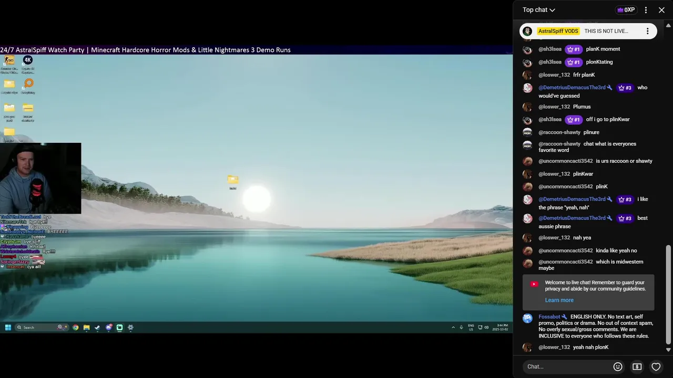Click the pinned AstralSpiff VODS message

coord(588,31)
